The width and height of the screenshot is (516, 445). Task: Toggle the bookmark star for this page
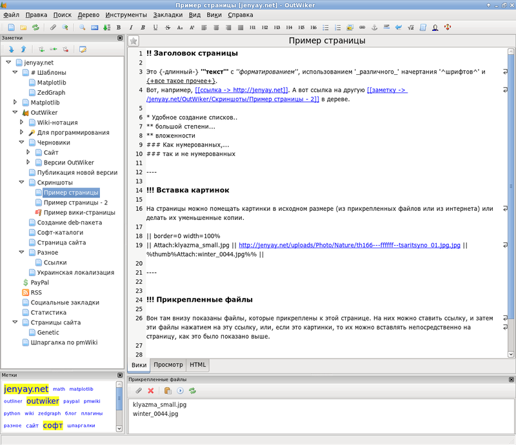pos(134,41)
